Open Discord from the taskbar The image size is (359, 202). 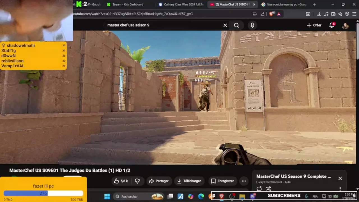point(252,196)
